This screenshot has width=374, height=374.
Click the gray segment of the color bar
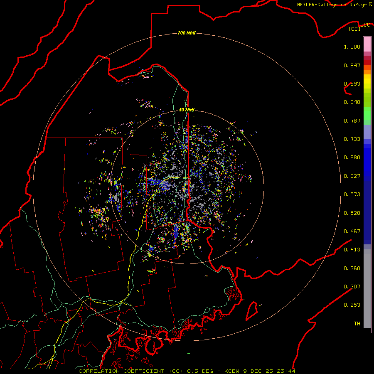367,289
